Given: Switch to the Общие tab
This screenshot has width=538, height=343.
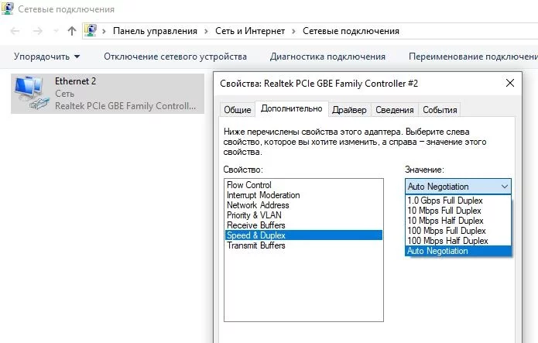Looking at the screenshot, I should (238, 110).
